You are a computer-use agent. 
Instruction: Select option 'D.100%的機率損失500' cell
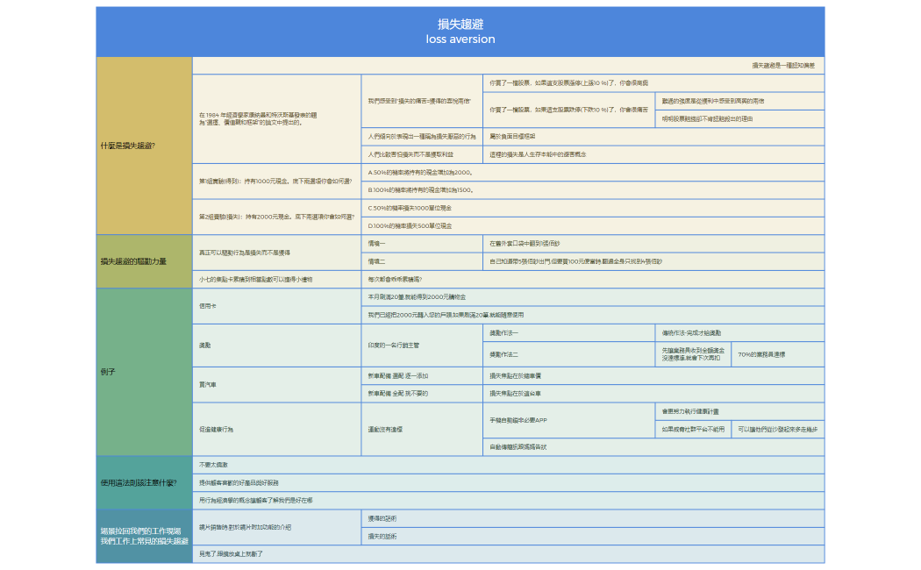[593, 225]
